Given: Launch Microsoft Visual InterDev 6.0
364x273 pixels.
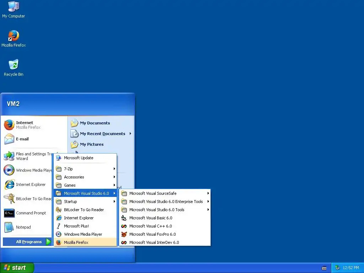Looking at the screenshot, I should tap(165, 242).
